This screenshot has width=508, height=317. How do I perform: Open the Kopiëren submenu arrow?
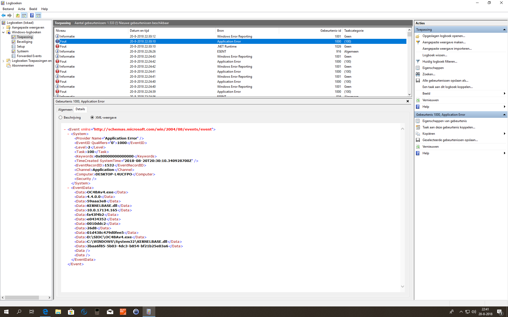pos(505,134)
